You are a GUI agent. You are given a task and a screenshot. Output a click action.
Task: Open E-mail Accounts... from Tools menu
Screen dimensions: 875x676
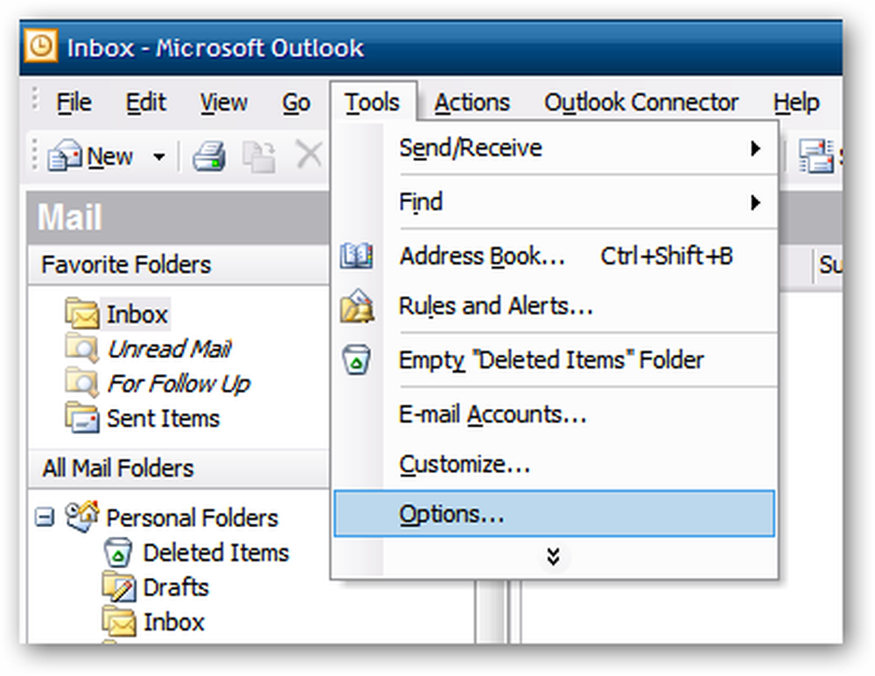(554, 414)
